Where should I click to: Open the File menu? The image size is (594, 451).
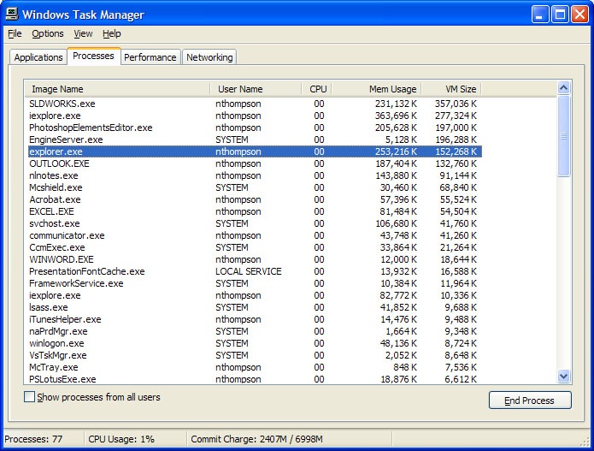click(15, 33)
